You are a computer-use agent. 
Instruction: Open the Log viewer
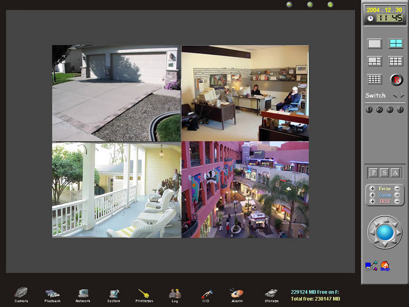tap(175, 294)
